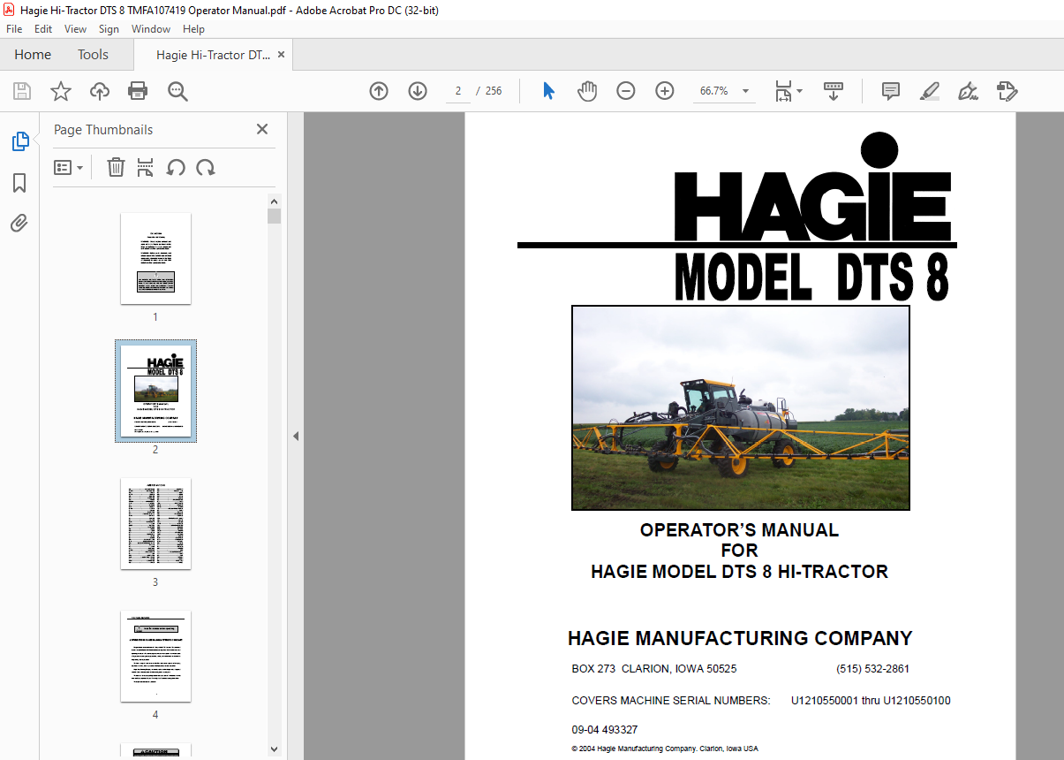Select the Highlight text pen tool
This screenshot has height=760, width=1064.
pyautogui.click(x=929, y=91)
